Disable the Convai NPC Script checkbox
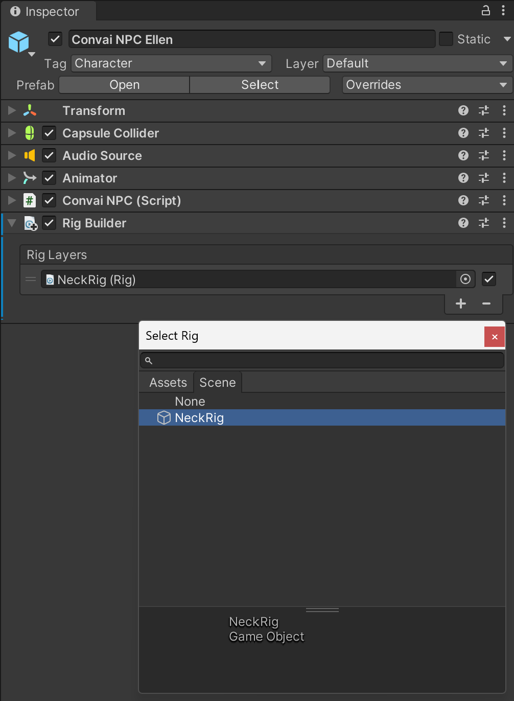 coord(49,200)
